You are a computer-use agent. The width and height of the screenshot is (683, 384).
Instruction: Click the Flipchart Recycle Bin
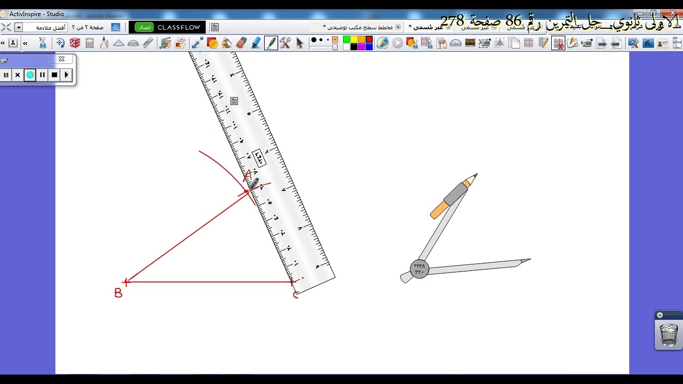click(x=669, y=335)
